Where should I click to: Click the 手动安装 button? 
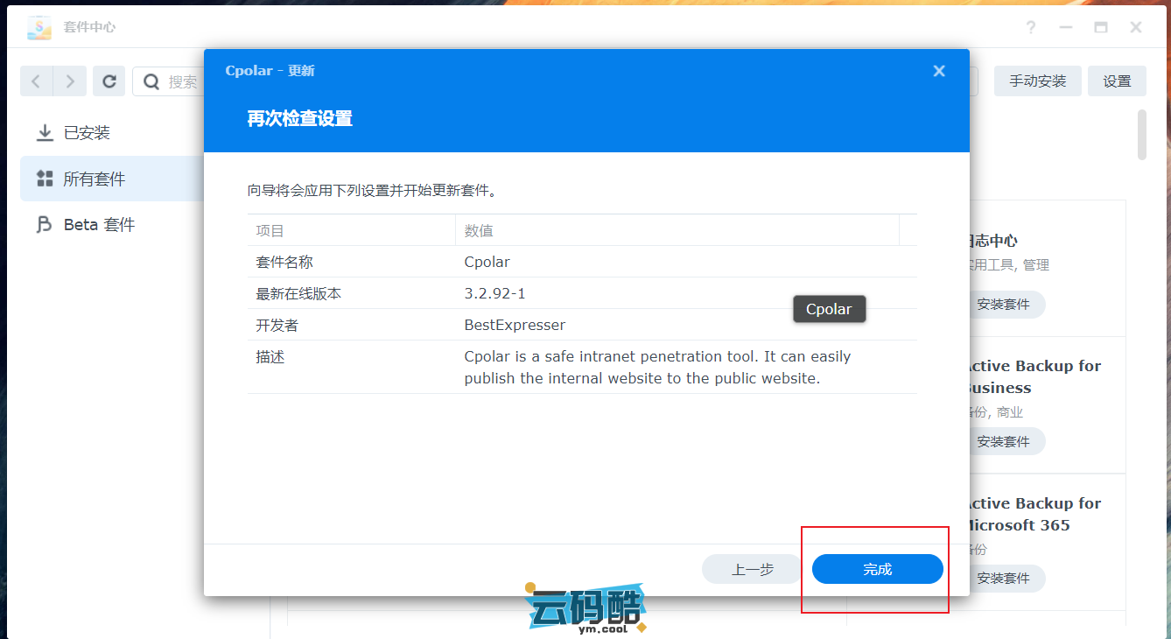tap(1037, 81)
